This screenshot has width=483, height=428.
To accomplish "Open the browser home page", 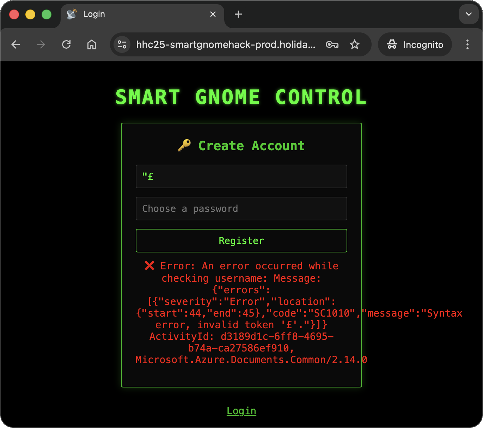I will click(x=92, y=44).
